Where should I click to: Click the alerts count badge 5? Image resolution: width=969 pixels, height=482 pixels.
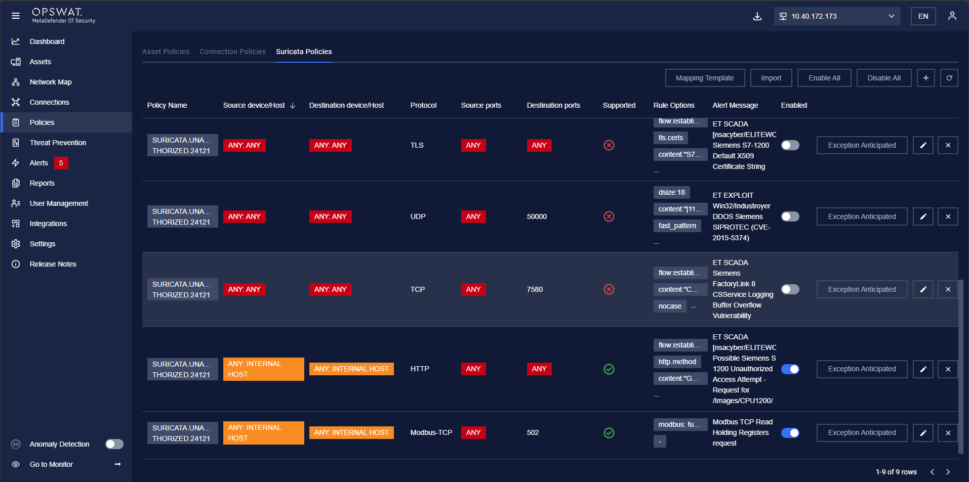61,163
